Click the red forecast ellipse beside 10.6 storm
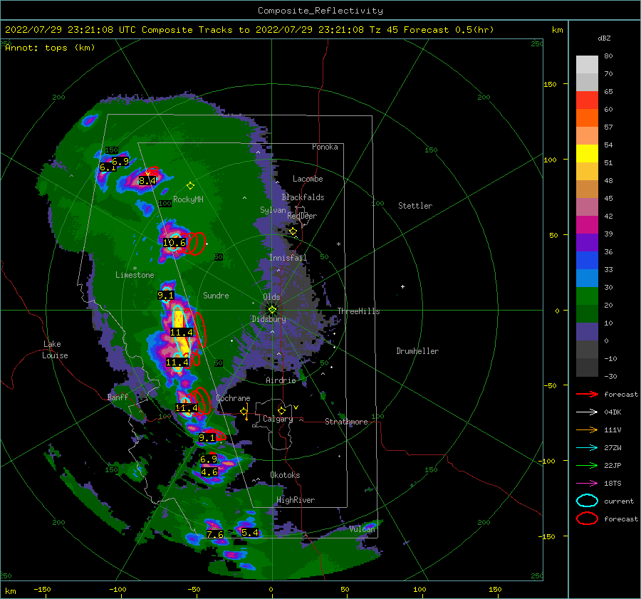The image size is (641, 599). 197,244
